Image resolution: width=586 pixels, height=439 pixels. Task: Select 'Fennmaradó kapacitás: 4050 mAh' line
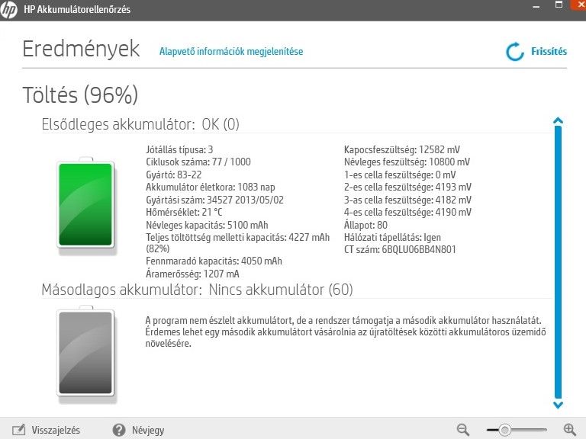point(214,261)
